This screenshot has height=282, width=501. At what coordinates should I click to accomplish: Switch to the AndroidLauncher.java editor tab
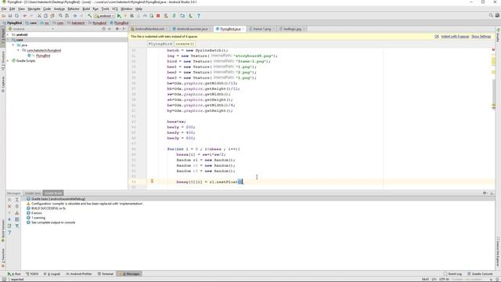pos(192,29)
